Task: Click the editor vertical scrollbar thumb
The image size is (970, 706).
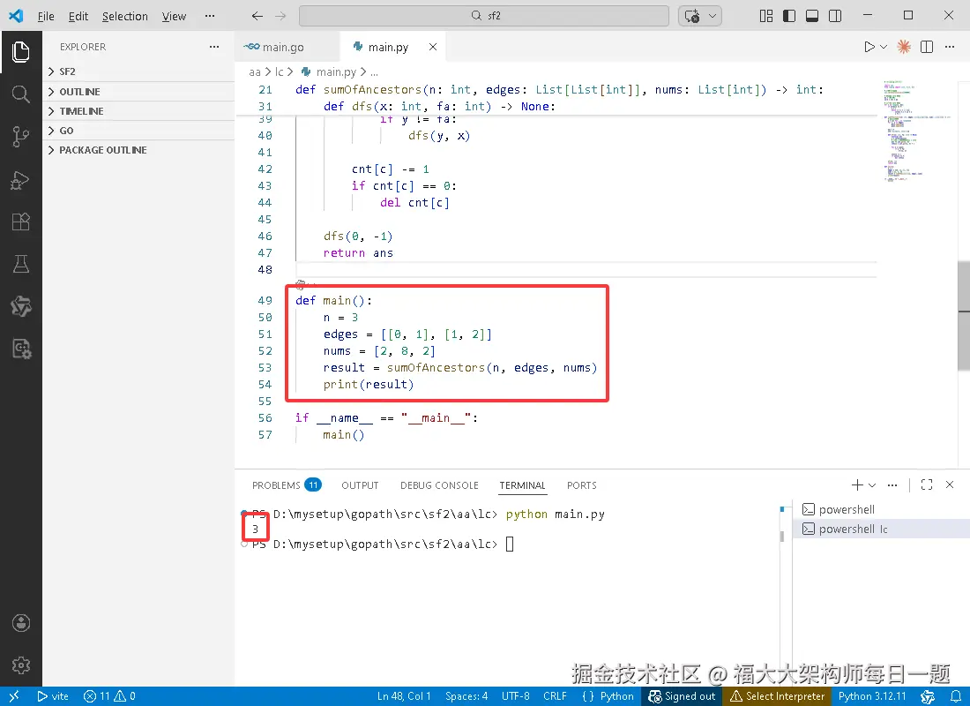Action: (x=964, y=315)
